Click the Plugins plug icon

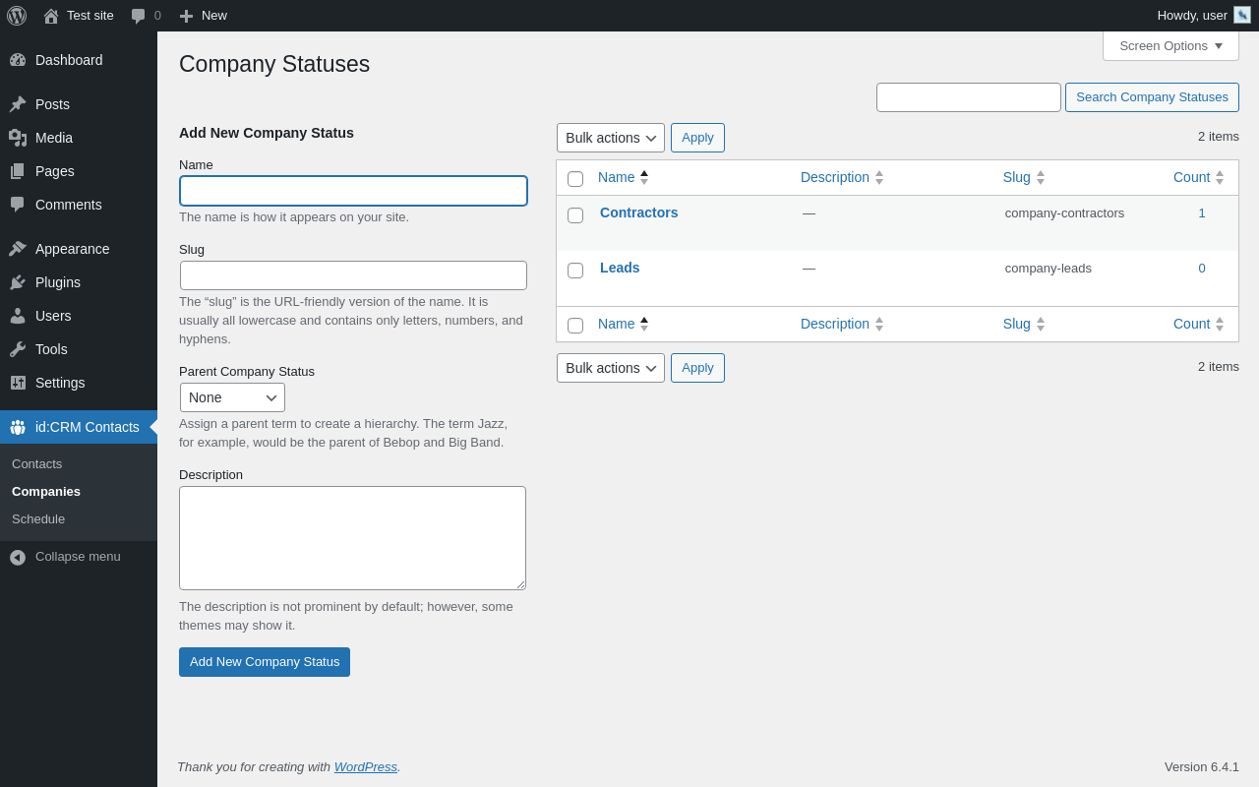coord(18,282)
